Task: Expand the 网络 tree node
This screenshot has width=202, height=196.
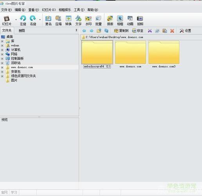Action: click(2, 54)
